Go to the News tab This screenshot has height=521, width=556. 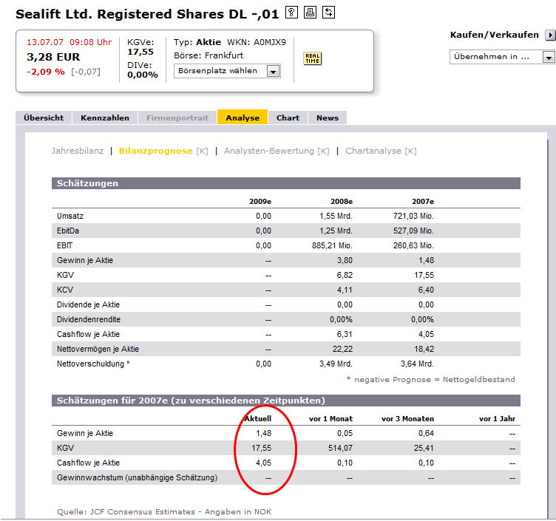tap(327, 118)
